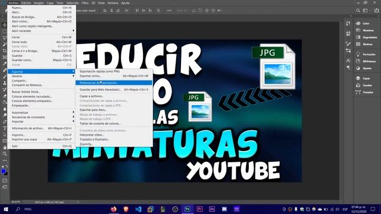Choose Exportar como
The image size is (381, 214).
114,76
